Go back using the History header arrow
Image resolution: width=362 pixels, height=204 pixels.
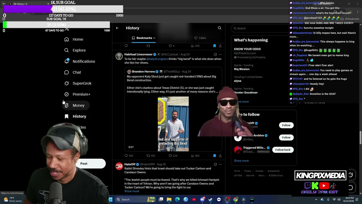point(117,28)
